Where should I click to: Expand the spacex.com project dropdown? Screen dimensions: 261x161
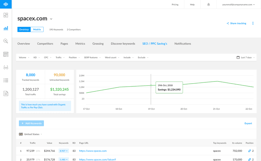pyautogui.click(x=51, y=19)
